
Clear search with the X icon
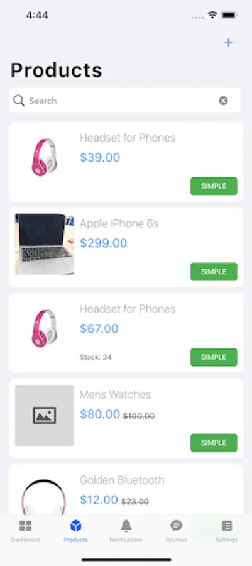[x=223, y=101]
